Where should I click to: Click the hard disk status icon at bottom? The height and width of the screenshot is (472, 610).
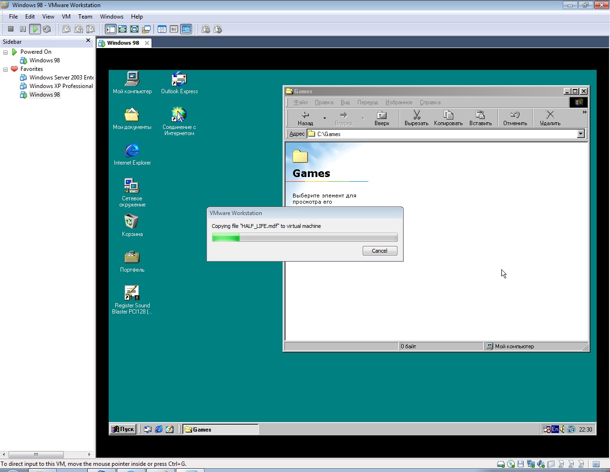coord(501,464)
